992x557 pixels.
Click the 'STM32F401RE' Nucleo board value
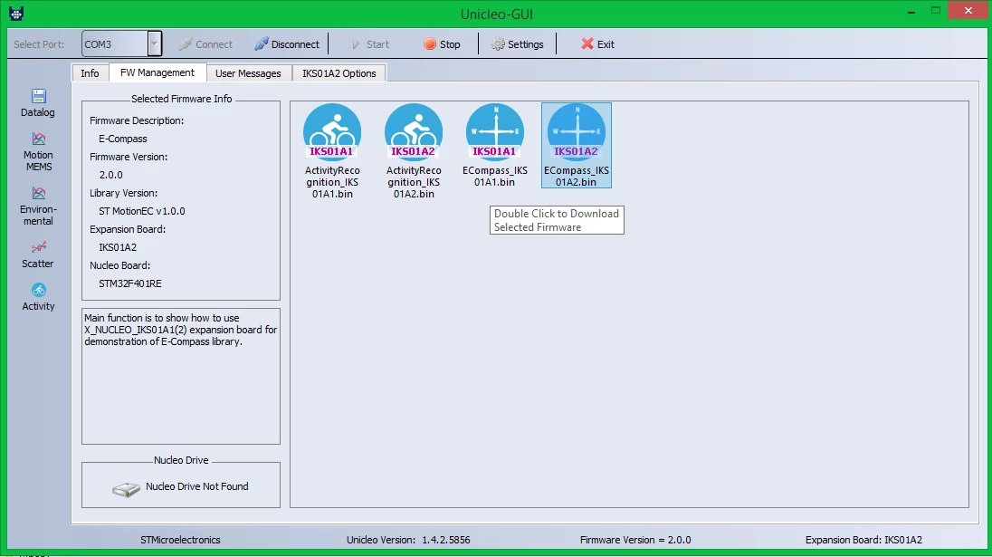[130, 283]
